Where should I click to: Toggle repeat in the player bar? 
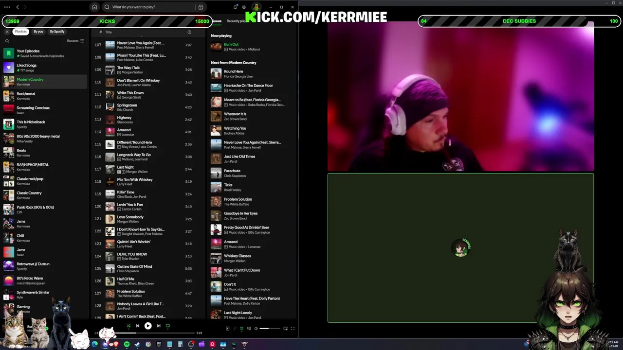pos(168,326)
